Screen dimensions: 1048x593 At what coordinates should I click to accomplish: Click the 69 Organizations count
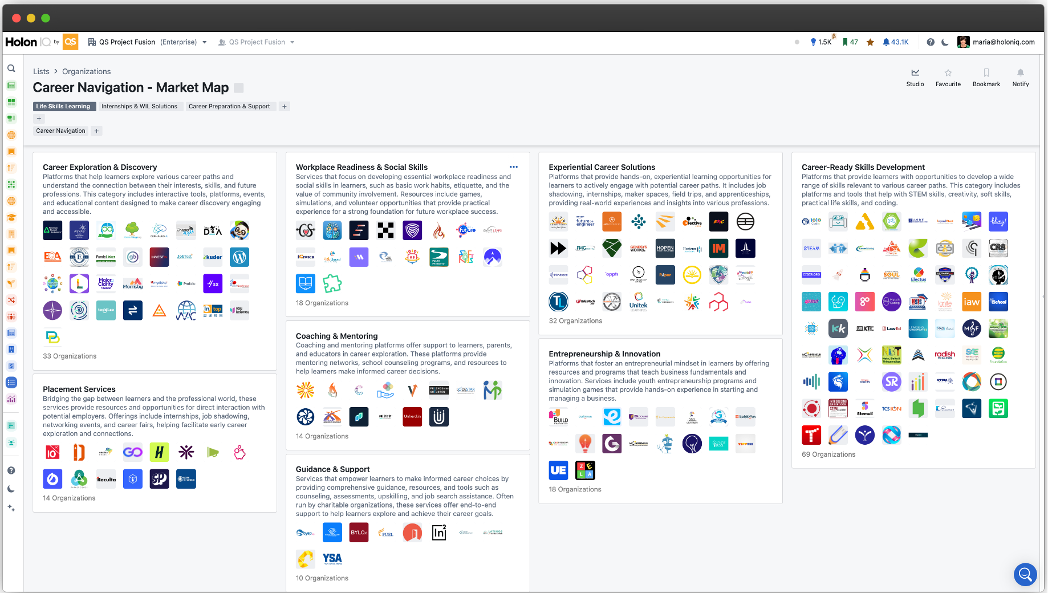tap(828, 454)
